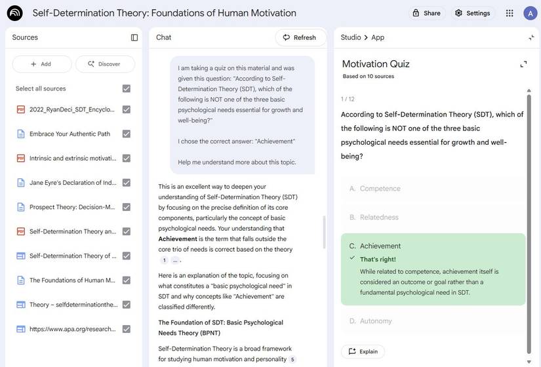The image size is (541, 367).
Task: Click the Add source button
Action: pyautogui.click(x=41, y=64)
